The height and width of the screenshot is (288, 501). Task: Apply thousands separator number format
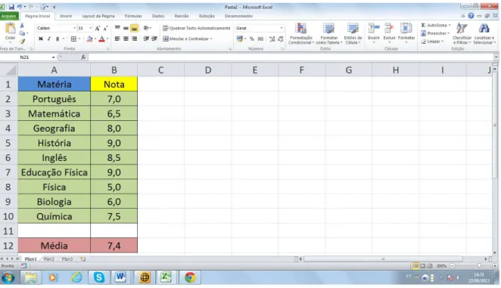[260, 39]
